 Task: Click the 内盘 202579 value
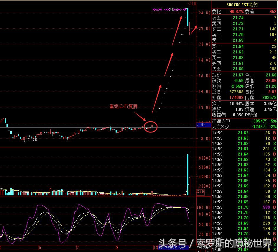pos(269,97)
